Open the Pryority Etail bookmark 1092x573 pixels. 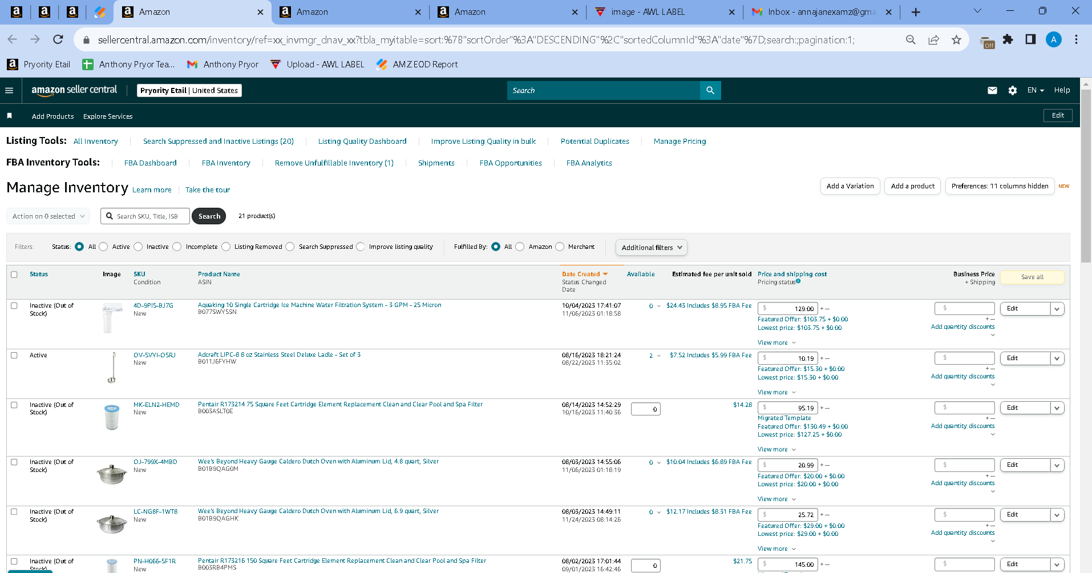(39, 64)
